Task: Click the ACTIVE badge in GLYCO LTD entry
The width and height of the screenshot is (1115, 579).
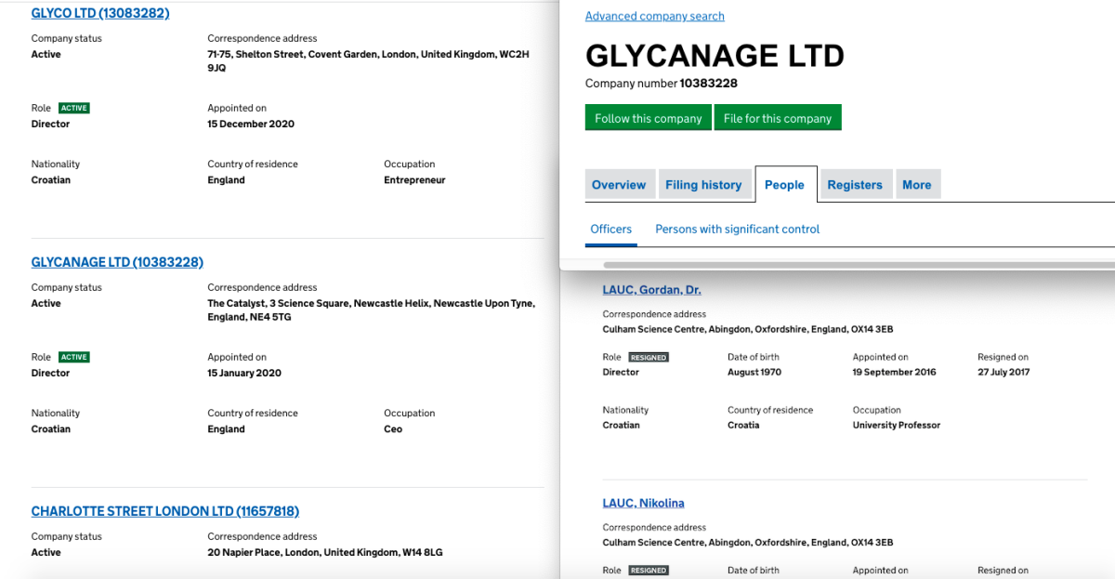Action: coord(74,109)
